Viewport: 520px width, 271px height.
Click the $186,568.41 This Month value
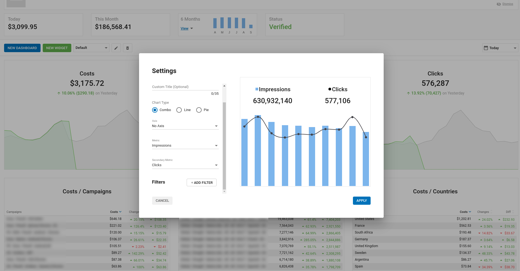click(x=113, y=27)
